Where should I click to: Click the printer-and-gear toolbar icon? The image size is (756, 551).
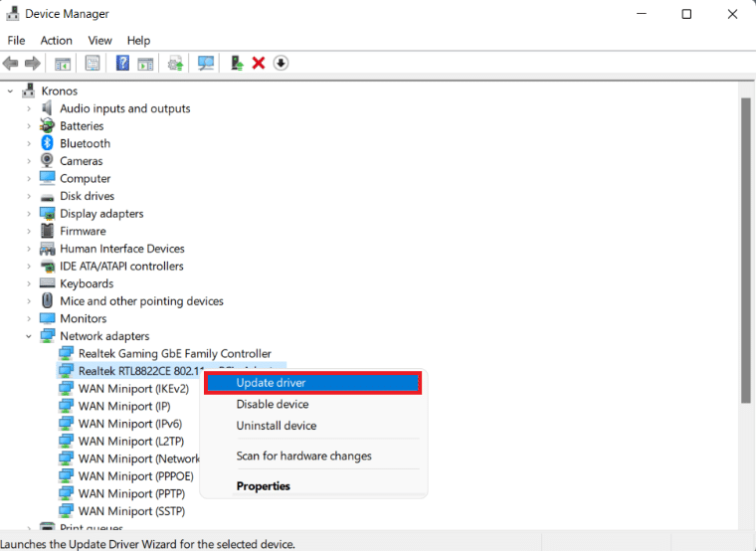click(x=176, y=64)
